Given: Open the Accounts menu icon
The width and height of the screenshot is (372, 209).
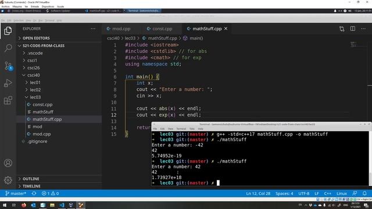Looking at the screenshot, I should (8, 163).
